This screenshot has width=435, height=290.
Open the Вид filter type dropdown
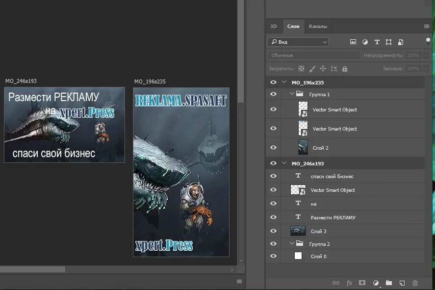pos(298,42)
